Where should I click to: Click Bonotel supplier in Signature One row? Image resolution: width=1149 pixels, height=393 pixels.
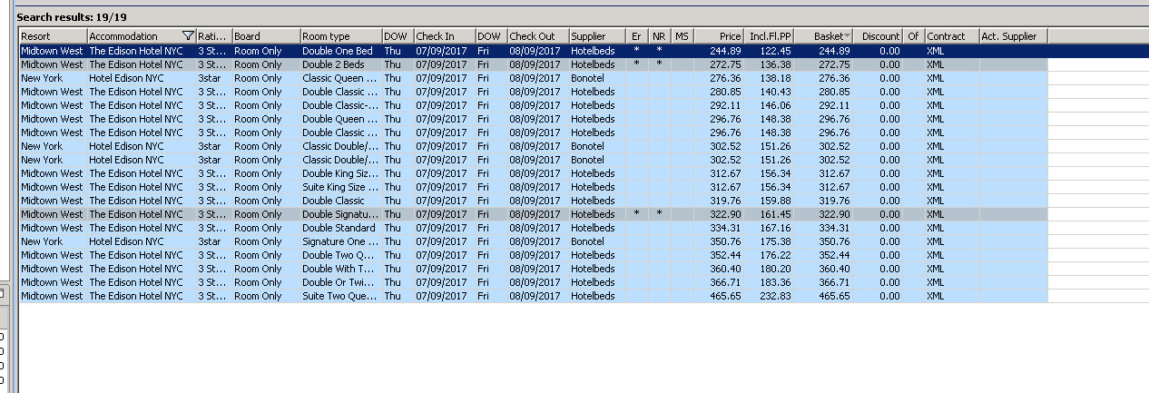coord(587,241)
